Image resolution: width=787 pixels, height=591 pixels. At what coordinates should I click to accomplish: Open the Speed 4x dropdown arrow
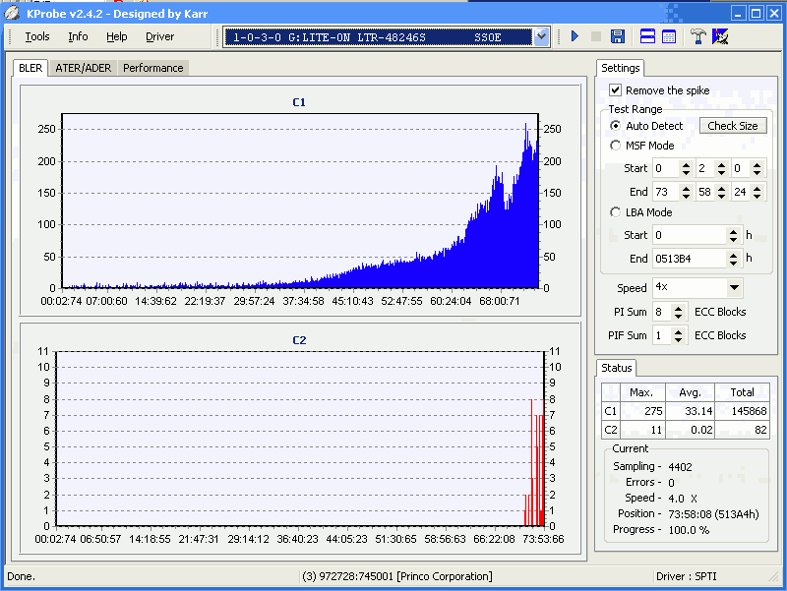click(734, 287)
